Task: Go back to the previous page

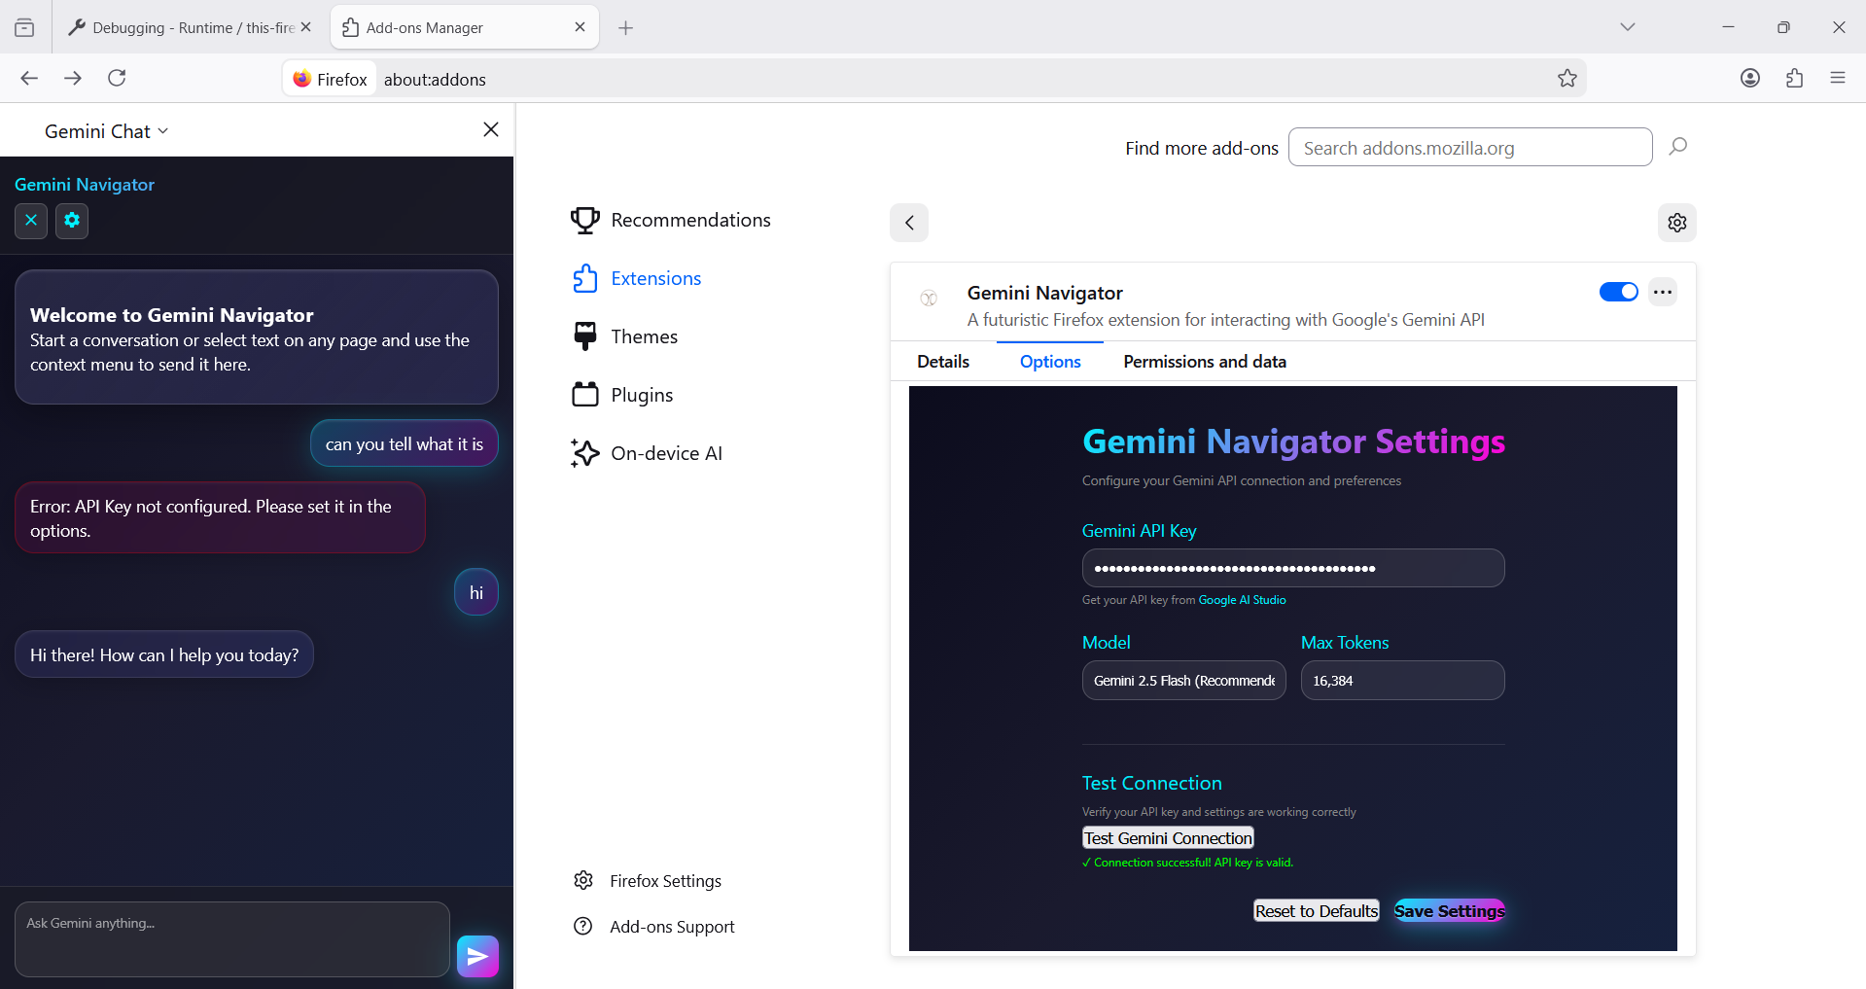Action: [29, 78]
